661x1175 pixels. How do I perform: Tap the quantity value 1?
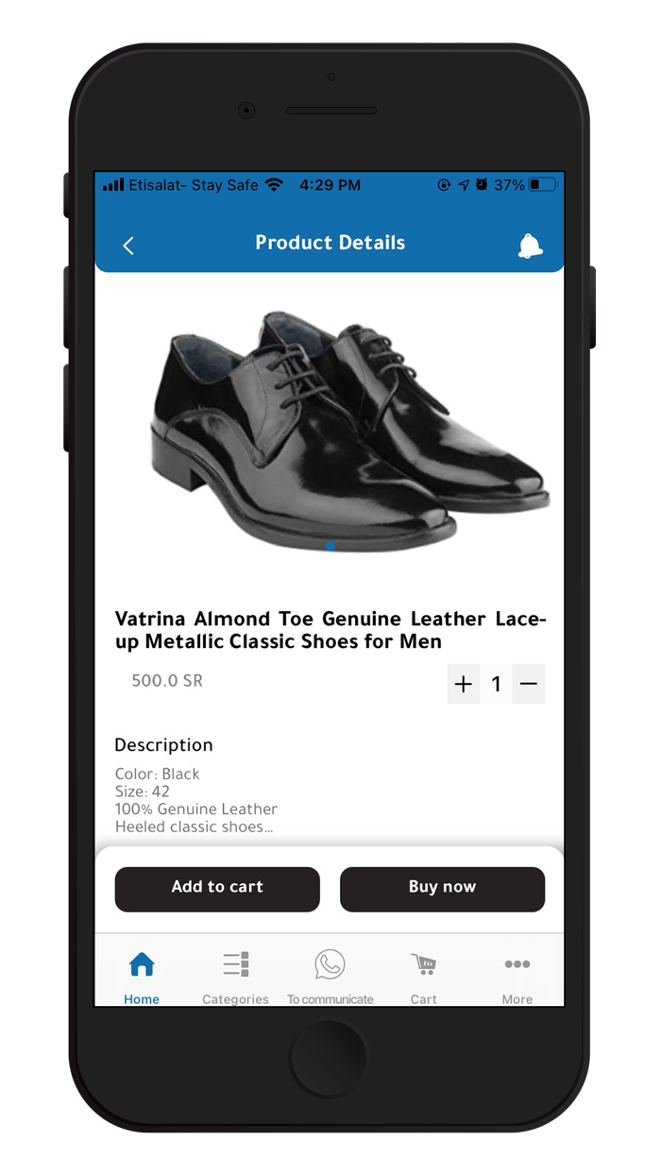coord(497,684)
